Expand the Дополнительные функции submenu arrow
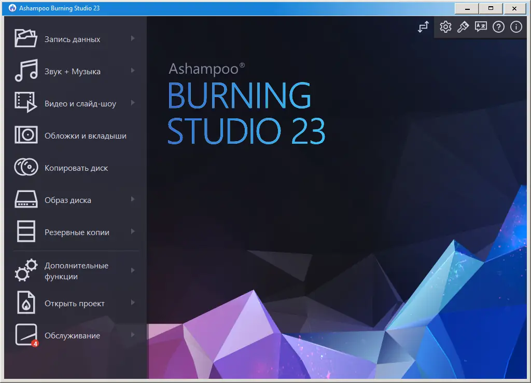The height and width of the screenshot is (383, 531). pyautogui.click(x=133, y=270)
